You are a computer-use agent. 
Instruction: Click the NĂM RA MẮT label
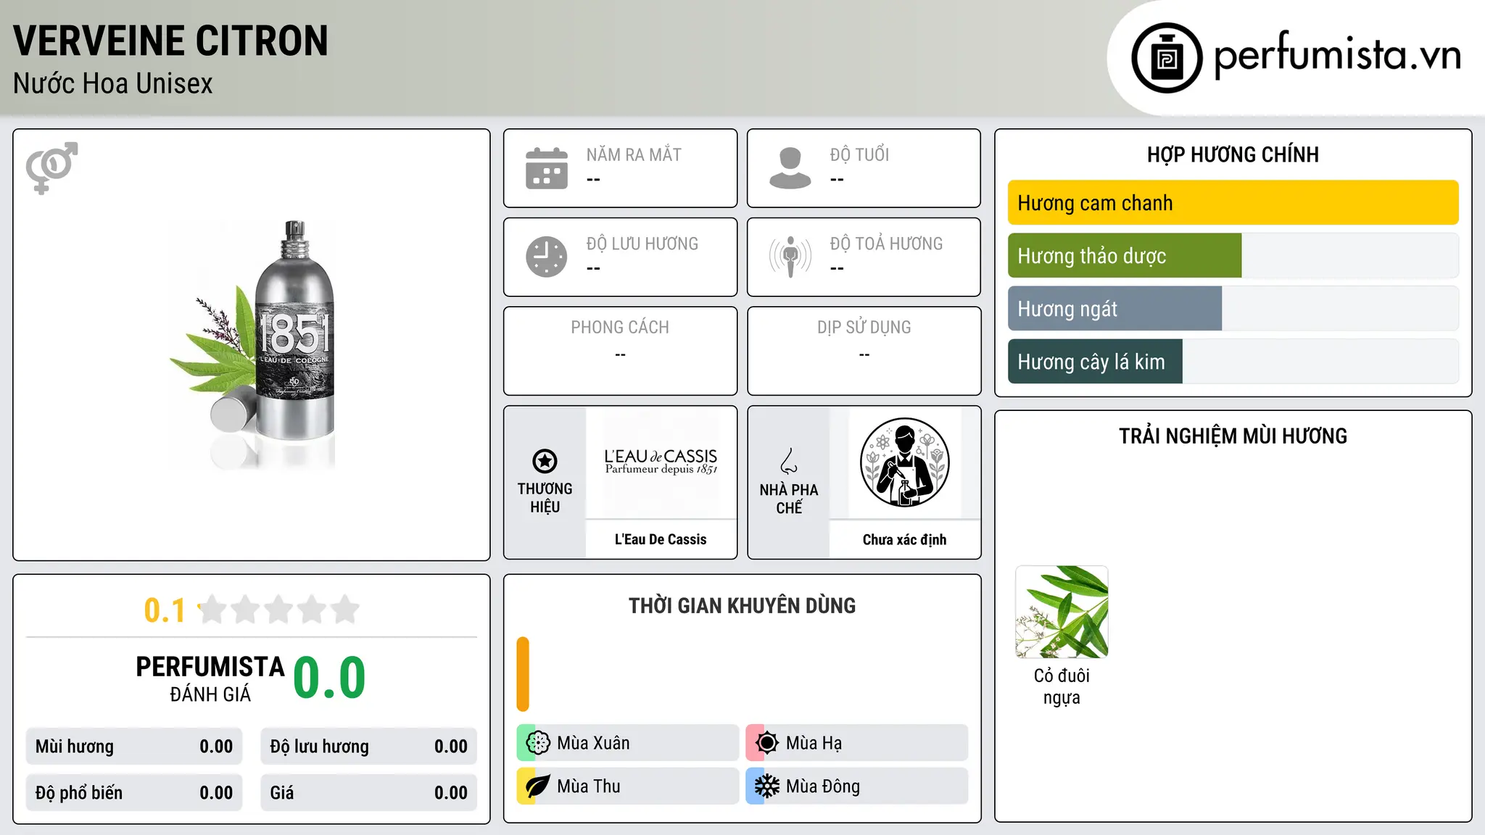(634, 155)
